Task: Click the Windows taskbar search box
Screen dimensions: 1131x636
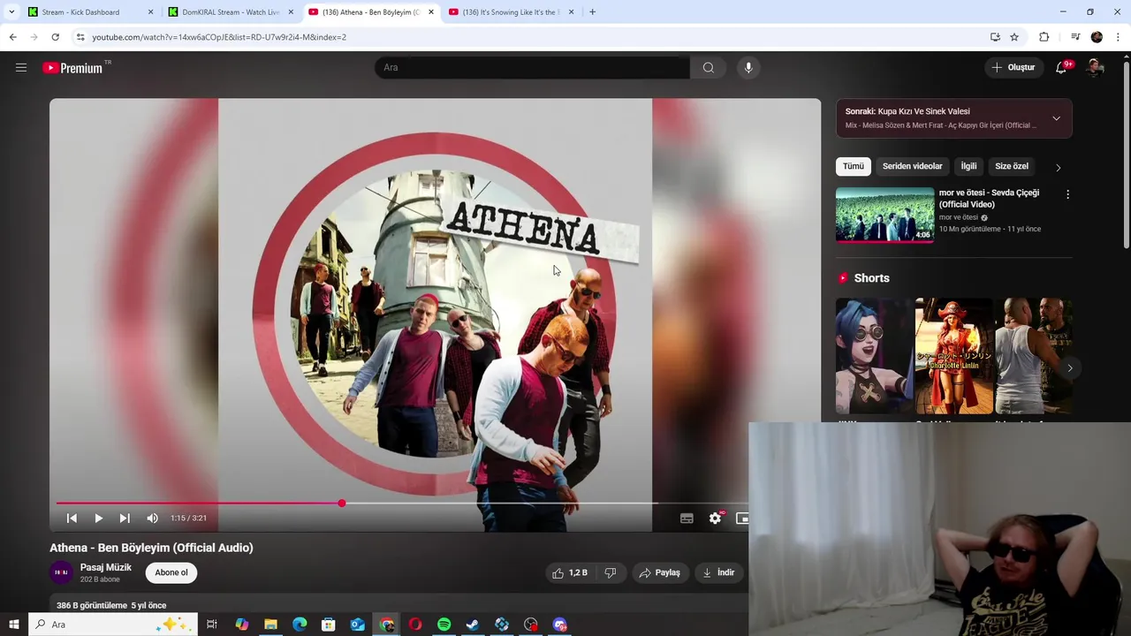Action: point(112,625)
